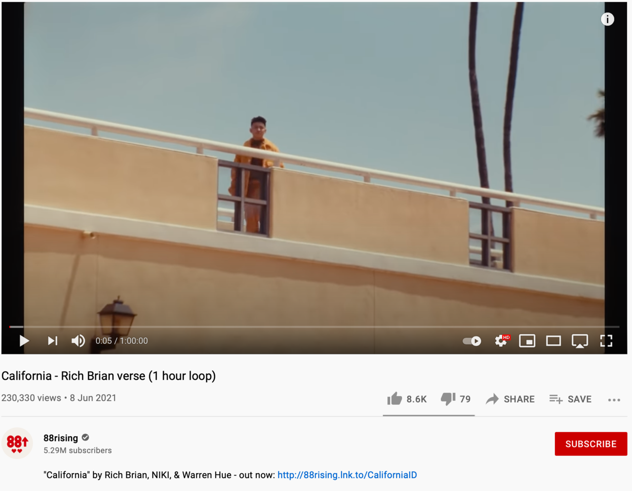Open the 88rising.lnk.to/CaliforniaID link
Screen dimensions: 632x491
347,475
